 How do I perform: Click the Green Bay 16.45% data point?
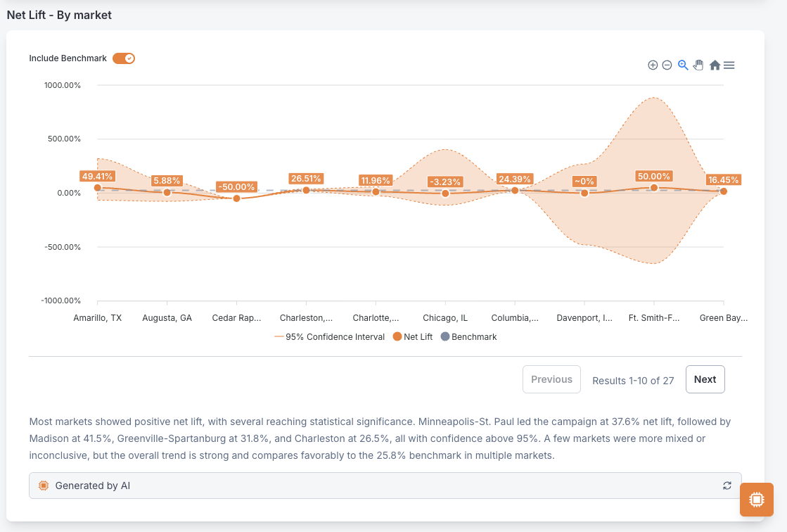click(723, 191)
